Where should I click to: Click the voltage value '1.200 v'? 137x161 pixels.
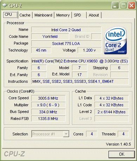(x=90, y=50)
